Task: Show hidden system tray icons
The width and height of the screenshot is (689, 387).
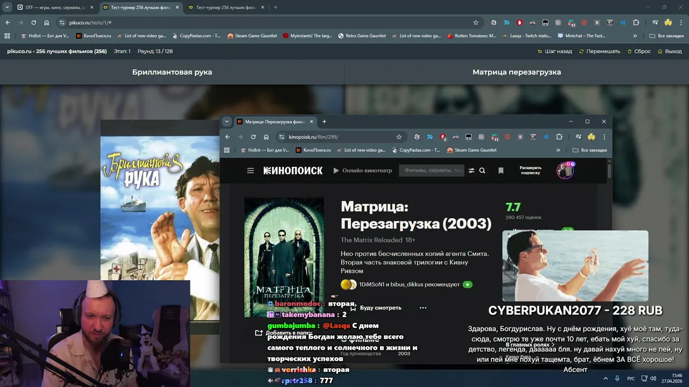Action: pos(605,378)
